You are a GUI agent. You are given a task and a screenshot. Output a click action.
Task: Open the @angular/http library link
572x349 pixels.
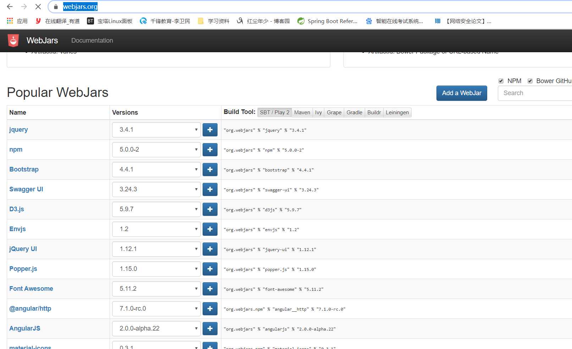coord(30,309)
